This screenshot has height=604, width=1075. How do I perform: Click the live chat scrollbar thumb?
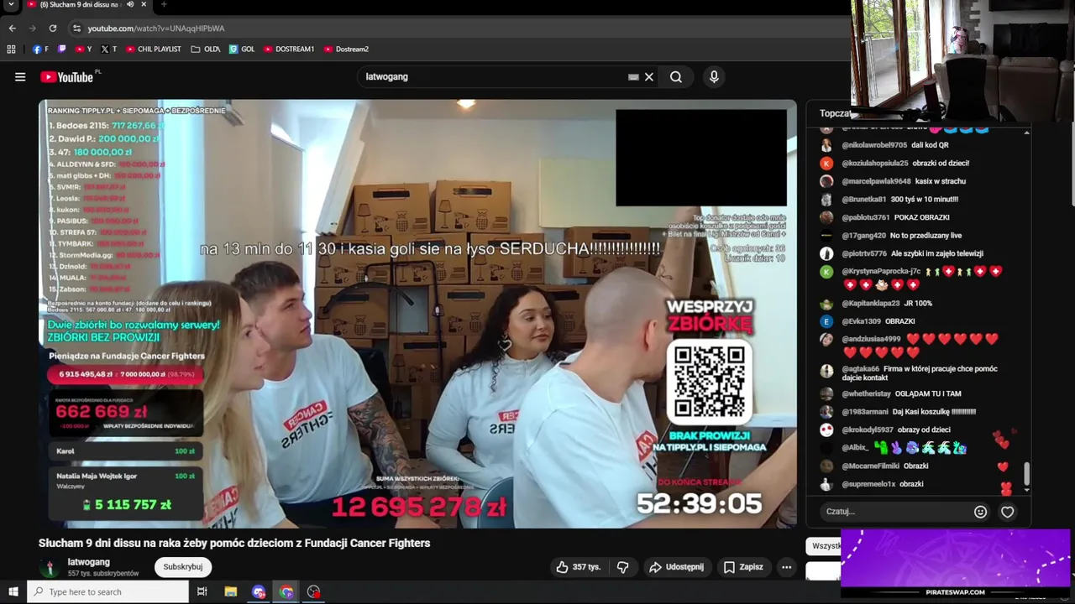(x=1026, y=474)
